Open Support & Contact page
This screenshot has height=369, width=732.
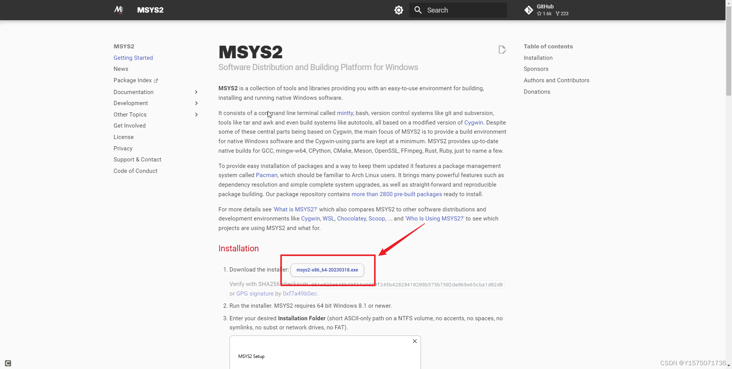pos(137,160)
